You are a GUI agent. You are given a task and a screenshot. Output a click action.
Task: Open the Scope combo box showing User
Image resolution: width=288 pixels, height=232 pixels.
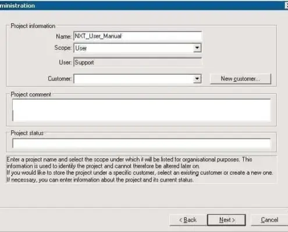click(x=137, y=48)
